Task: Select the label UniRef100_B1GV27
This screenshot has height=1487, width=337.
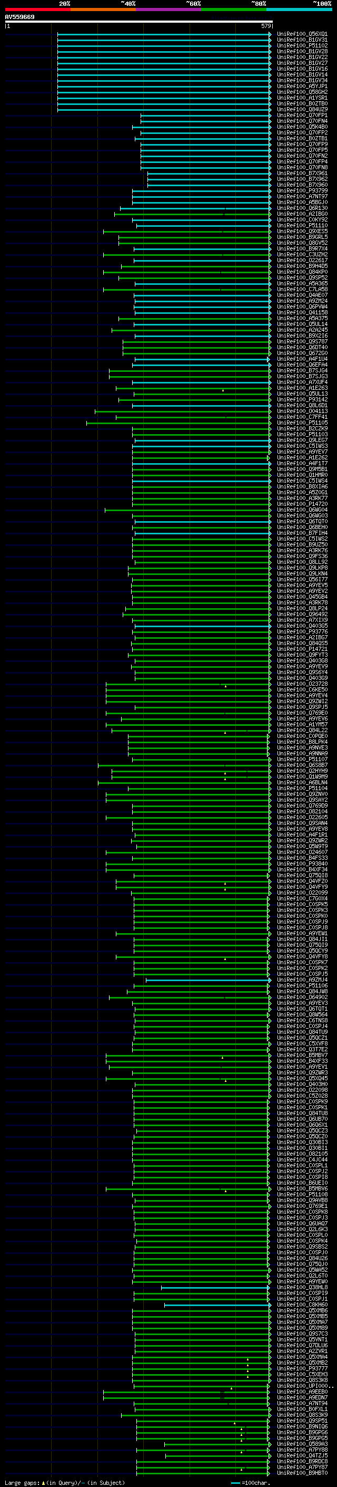Action: [302, 63]
